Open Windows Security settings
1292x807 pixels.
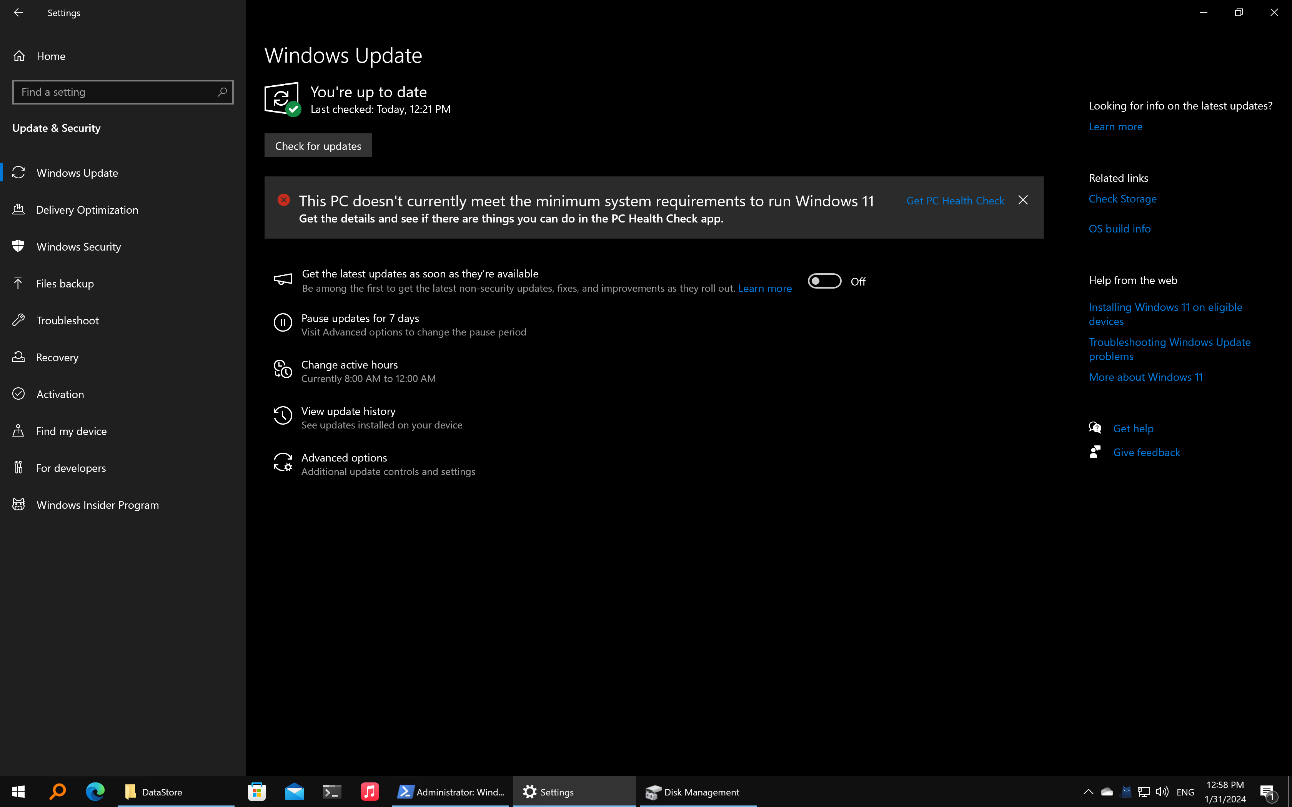click(x=78, y=246)
